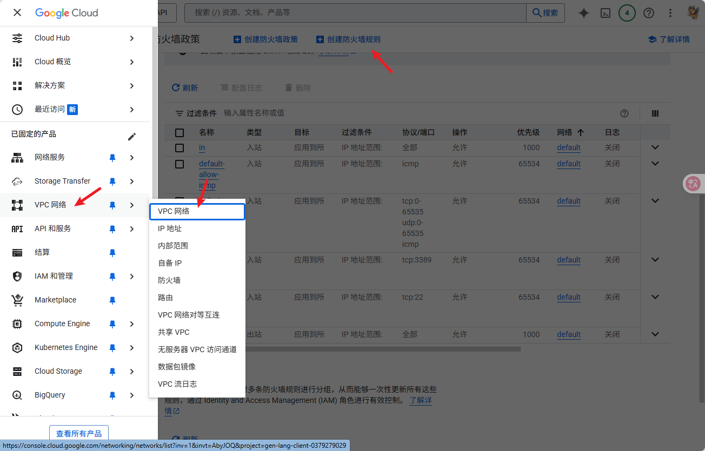Expand the tcp:3389 firewall rule row
The width and height of the screenshot is (705, 451).
tap(655, 260)
